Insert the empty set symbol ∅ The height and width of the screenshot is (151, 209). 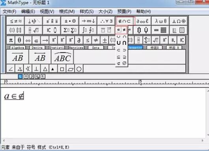[x=124, y=63]
